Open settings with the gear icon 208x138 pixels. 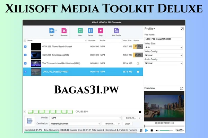[140, 112]
